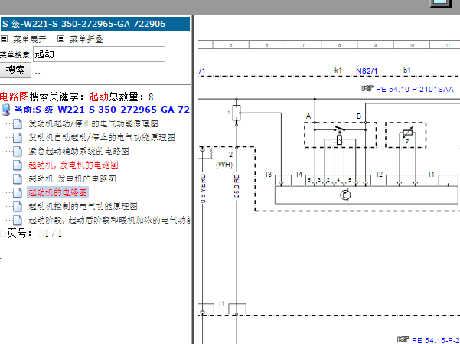Image resolution: width=460 pixels, height=344 pixels.
Task: Click the (WH) connector color label
Action: 224,165
